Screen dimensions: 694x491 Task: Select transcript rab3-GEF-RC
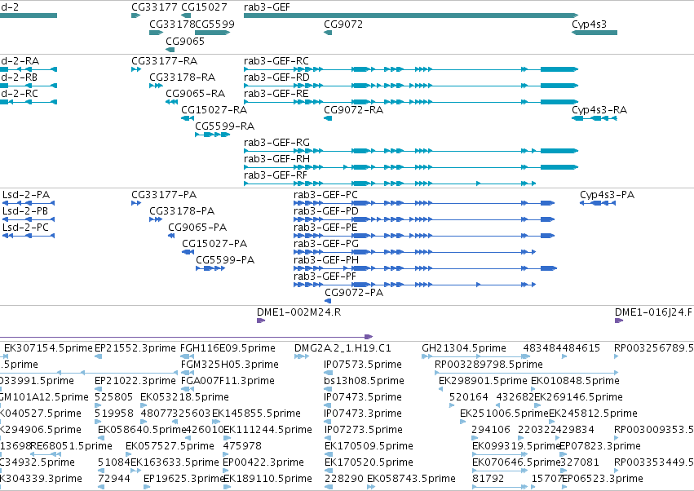[411, 69]
